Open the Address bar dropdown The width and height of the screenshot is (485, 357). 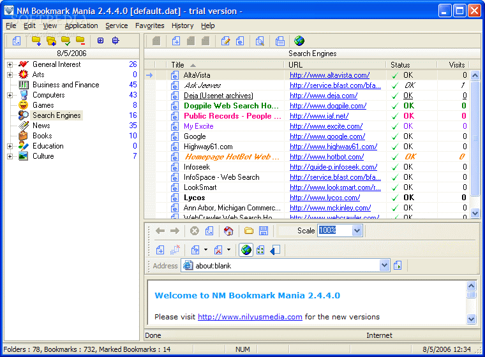point(384,265)
